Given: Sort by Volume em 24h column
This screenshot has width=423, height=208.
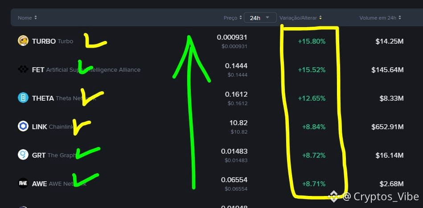Looking at the screenshot, I should point(380,18).
